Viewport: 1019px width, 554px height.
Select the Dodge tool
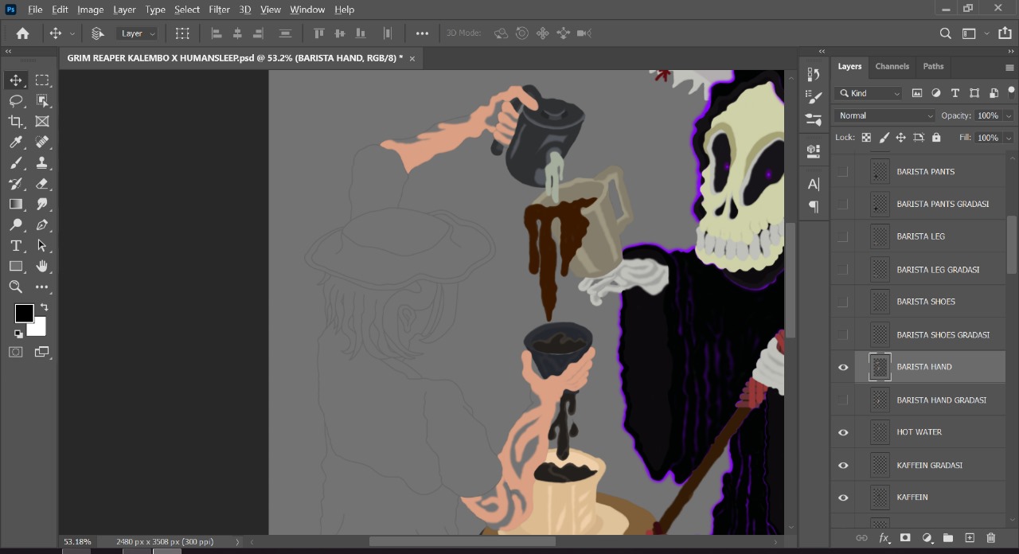pos(16,225)
